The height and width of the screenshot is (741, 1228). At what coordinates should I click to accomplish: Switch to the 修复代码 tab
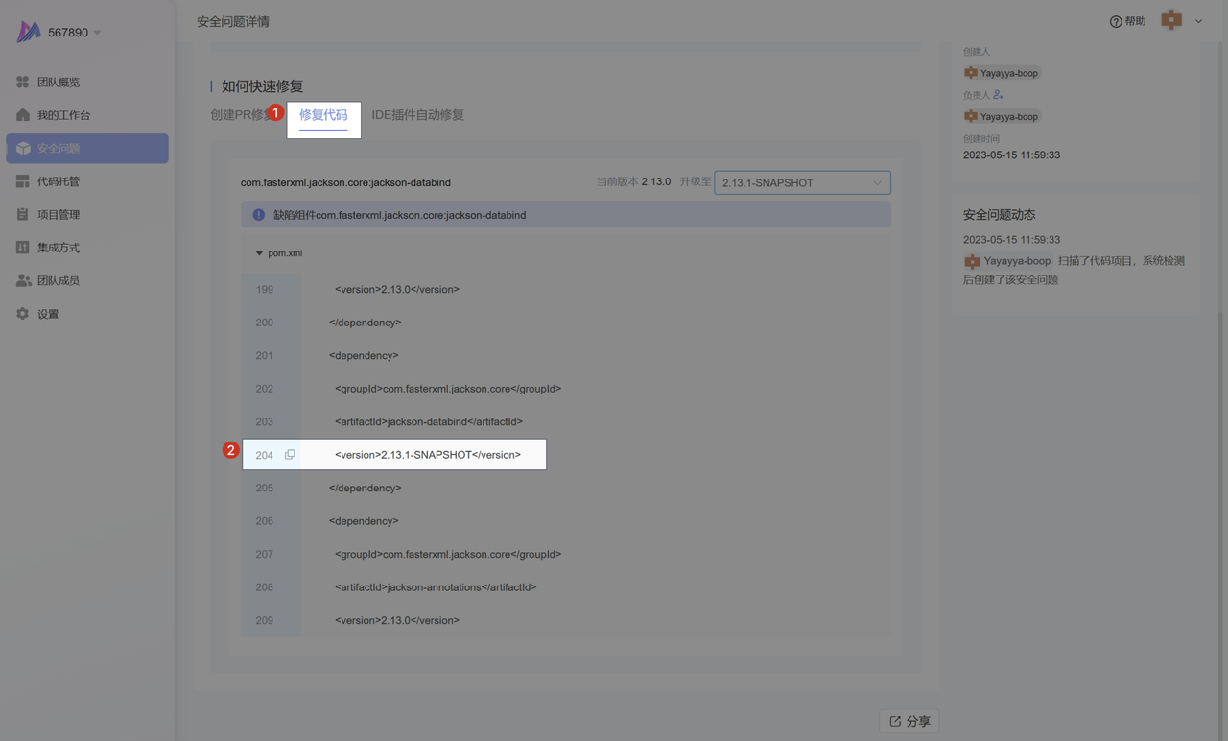click(x=323, y=115)
